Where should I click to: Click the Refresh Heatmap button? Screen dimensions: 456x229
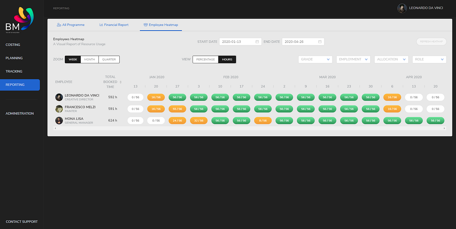[431, 42]
